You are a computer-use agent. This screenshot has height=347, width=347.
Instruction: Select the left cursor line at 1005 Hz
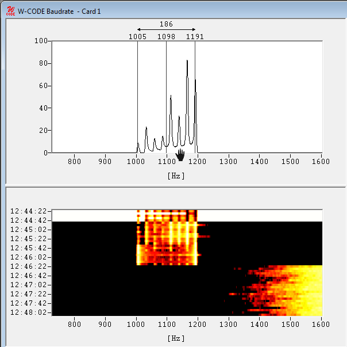(137, 97)
